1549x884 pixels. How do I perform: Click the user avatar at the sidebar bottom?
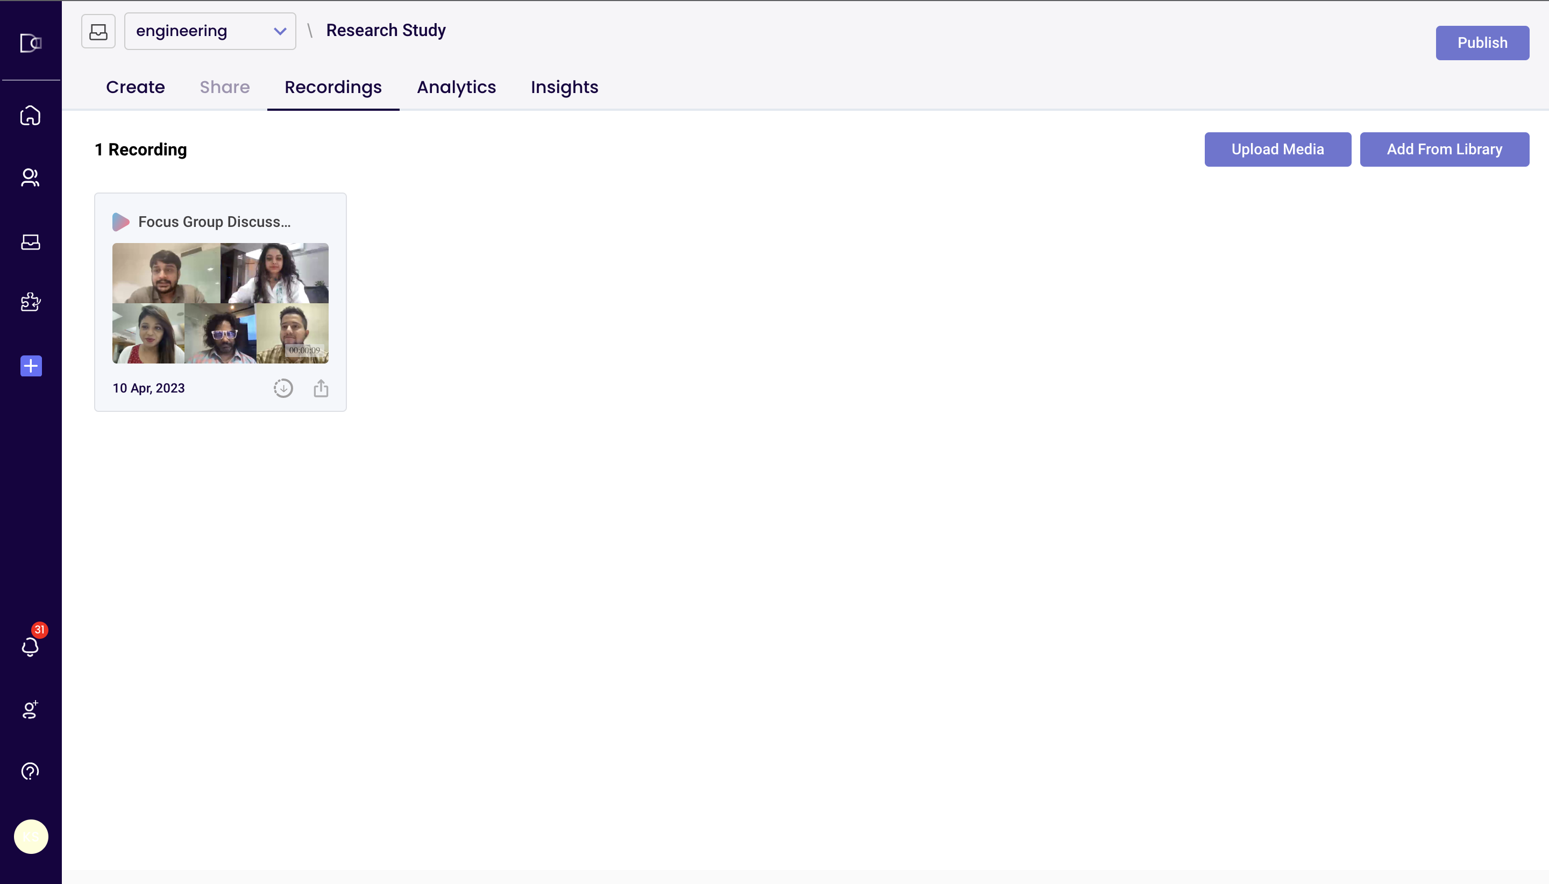(x=31, y=837)
